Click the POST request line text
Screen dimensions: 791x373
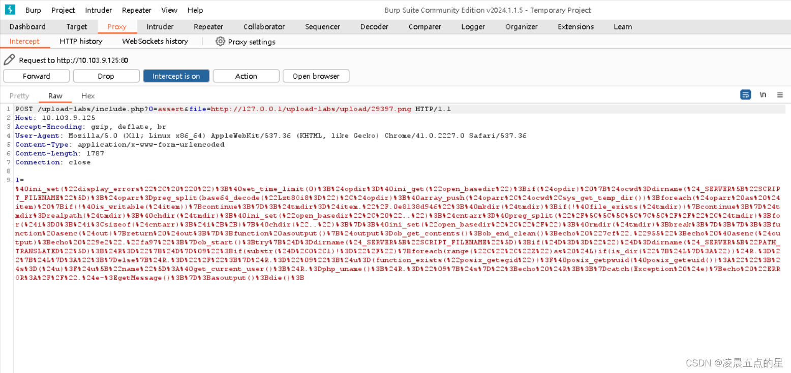tap(233, 109)
